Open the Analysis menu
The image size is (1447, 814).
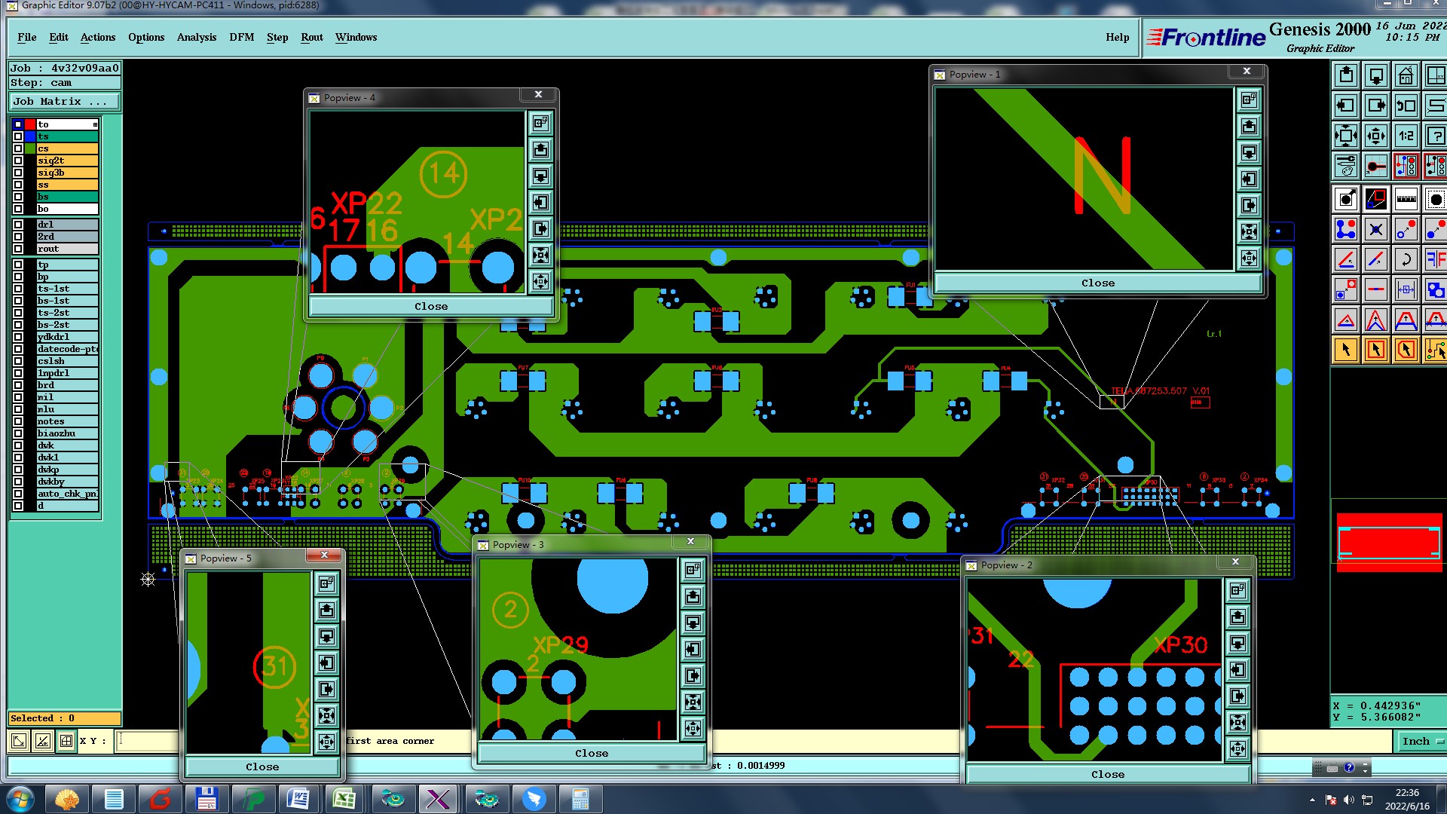point(196,37)
